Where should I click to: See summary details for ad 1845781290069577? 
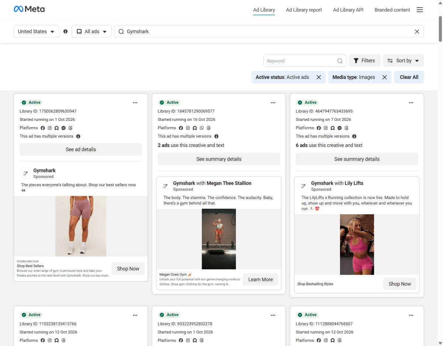pos(219,159)
